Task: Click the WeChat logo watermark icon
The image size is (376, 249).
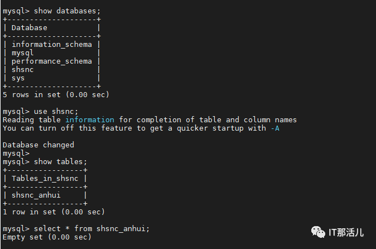Action: pos(318,232)
